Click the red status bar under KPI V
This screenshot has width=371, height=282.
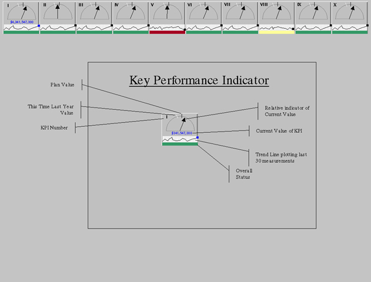[167, 32]
